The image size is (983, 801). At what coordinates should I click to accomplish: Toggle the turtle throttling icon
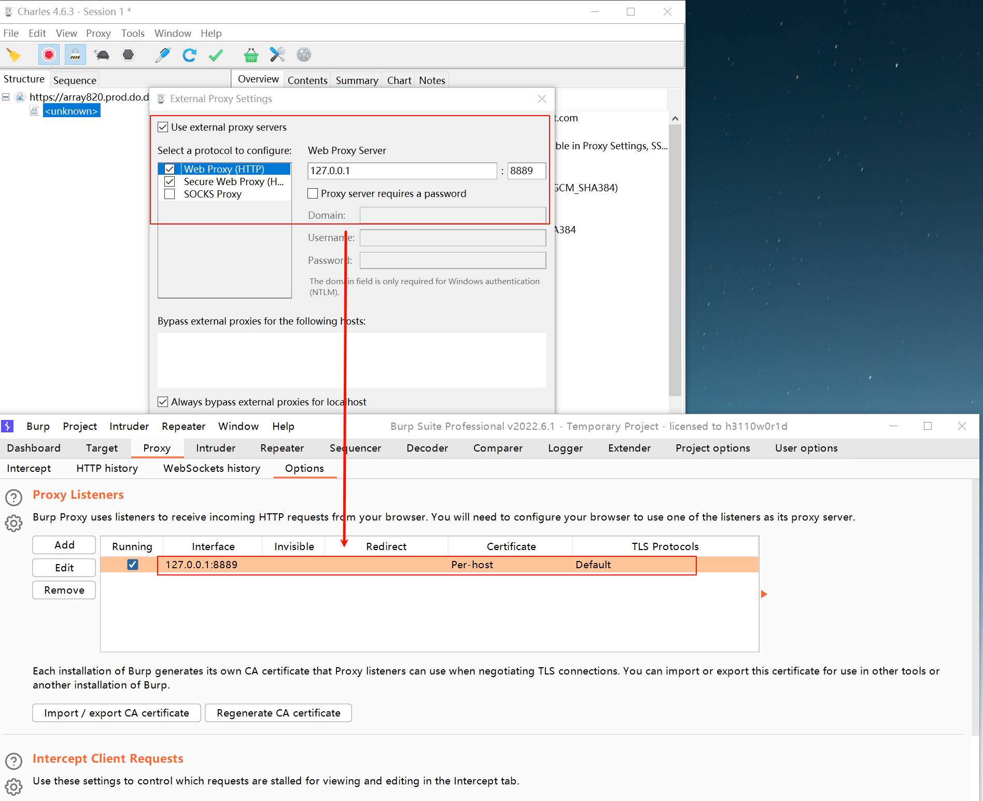[x=102, y=55]
